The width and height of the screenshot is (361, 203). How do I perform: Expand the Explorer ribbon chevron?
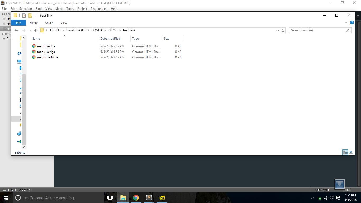346,23
